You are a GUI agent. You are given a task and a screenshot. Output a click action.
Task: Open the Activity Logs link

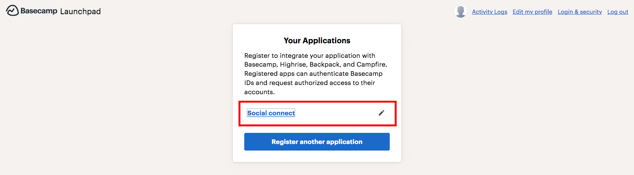[489, 12]
